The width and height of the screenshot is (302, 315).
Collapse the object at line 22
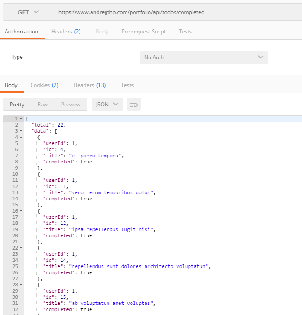(x=21, y=248)
